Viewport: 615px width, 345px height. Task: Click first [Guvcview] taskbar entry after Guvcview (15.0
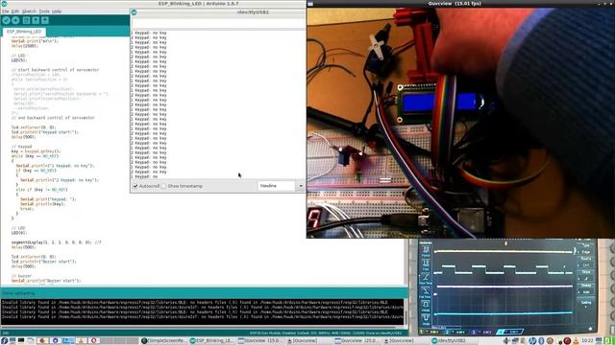coord(309,341)
